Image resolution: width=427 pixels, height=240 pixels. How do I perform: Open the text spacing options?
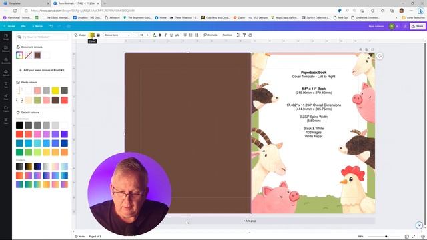197,35
